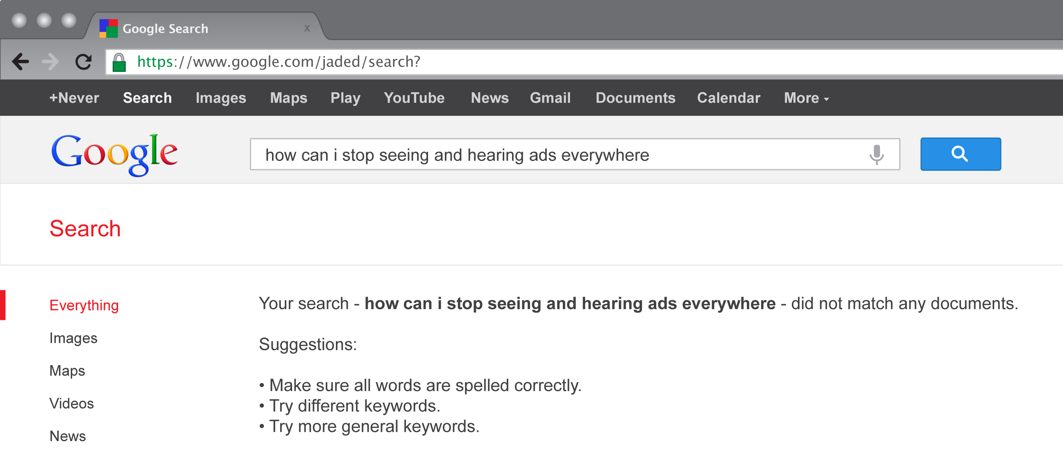Filter results by News in sidebar
This screenshot has width=1063, height=453.
[x=68, y=436]
